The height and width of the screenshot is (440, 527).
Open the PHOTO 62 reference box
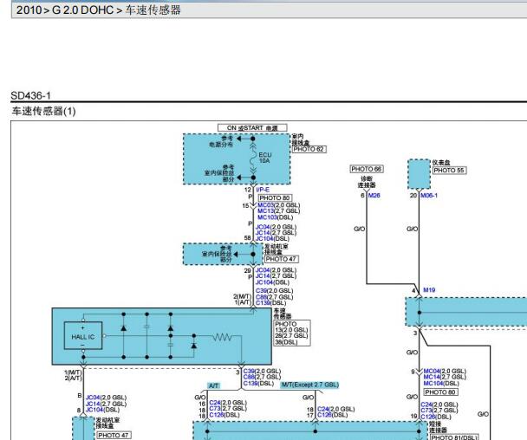coord(309,149)
